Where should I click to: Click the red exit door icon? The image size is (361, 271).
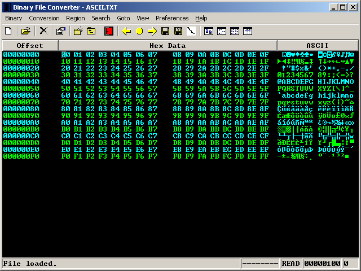[109, 31]
